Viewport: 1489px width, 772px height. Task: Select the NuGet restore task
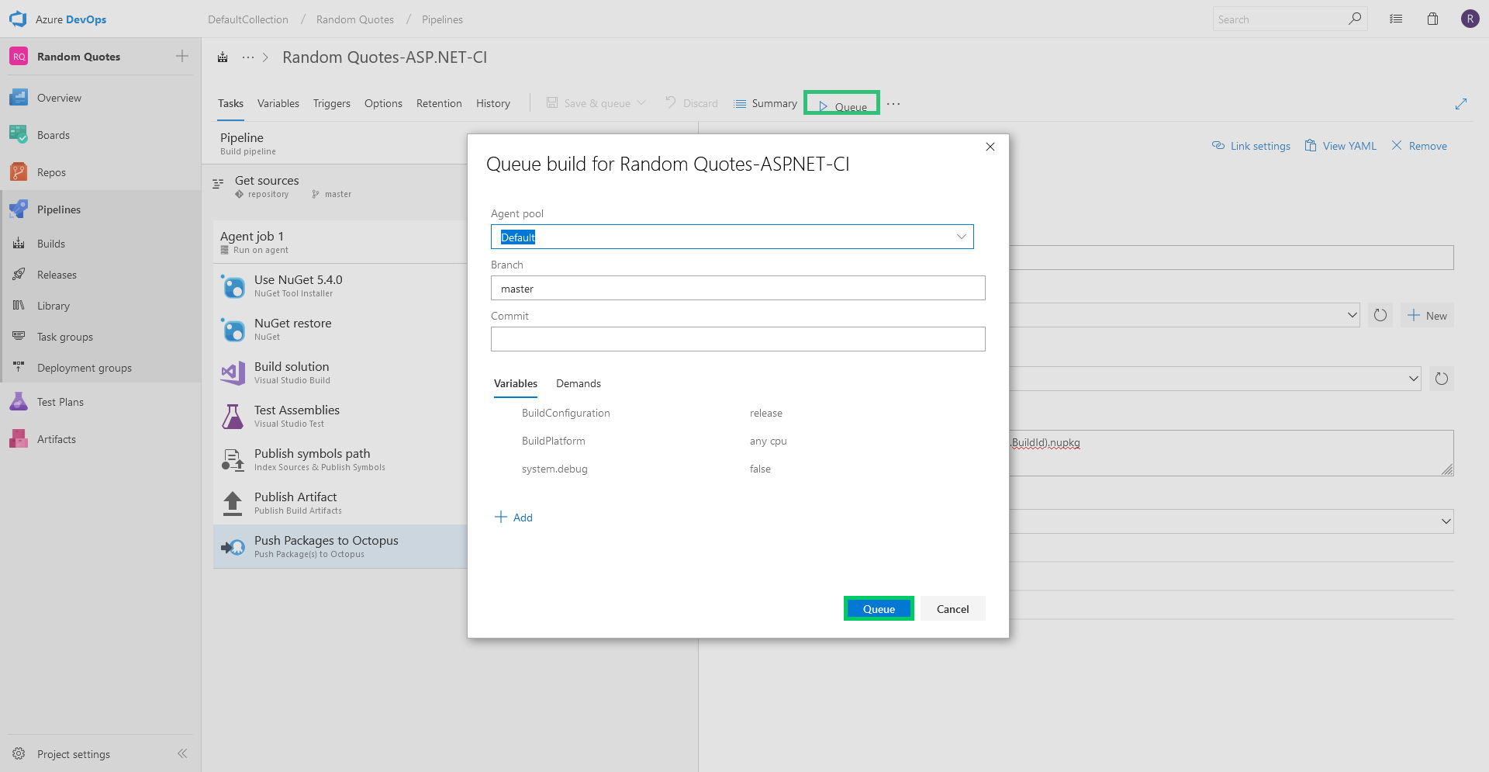340,329
